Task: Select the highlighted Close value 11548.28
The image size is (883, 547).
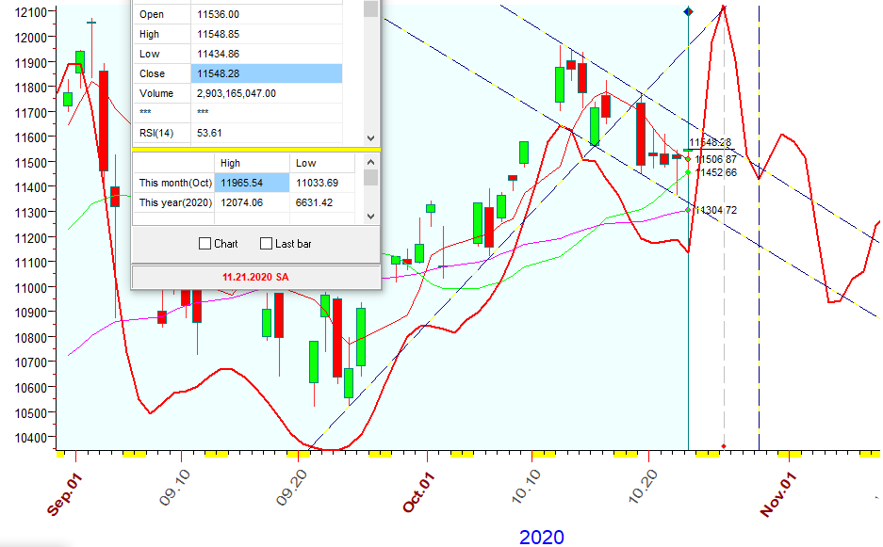Action: coord(267,73)
